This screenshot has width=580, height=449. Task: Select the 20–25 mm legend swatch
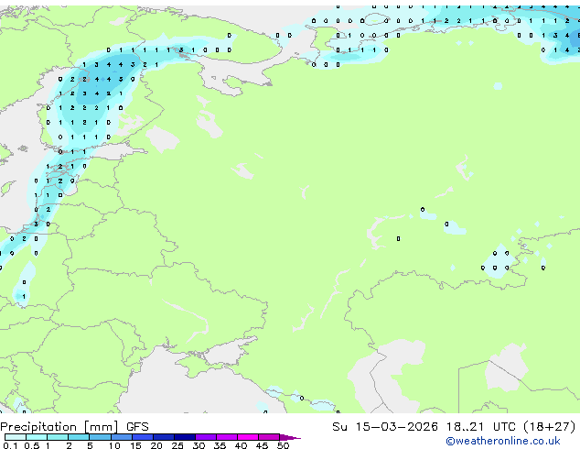(x=164, y=437)
